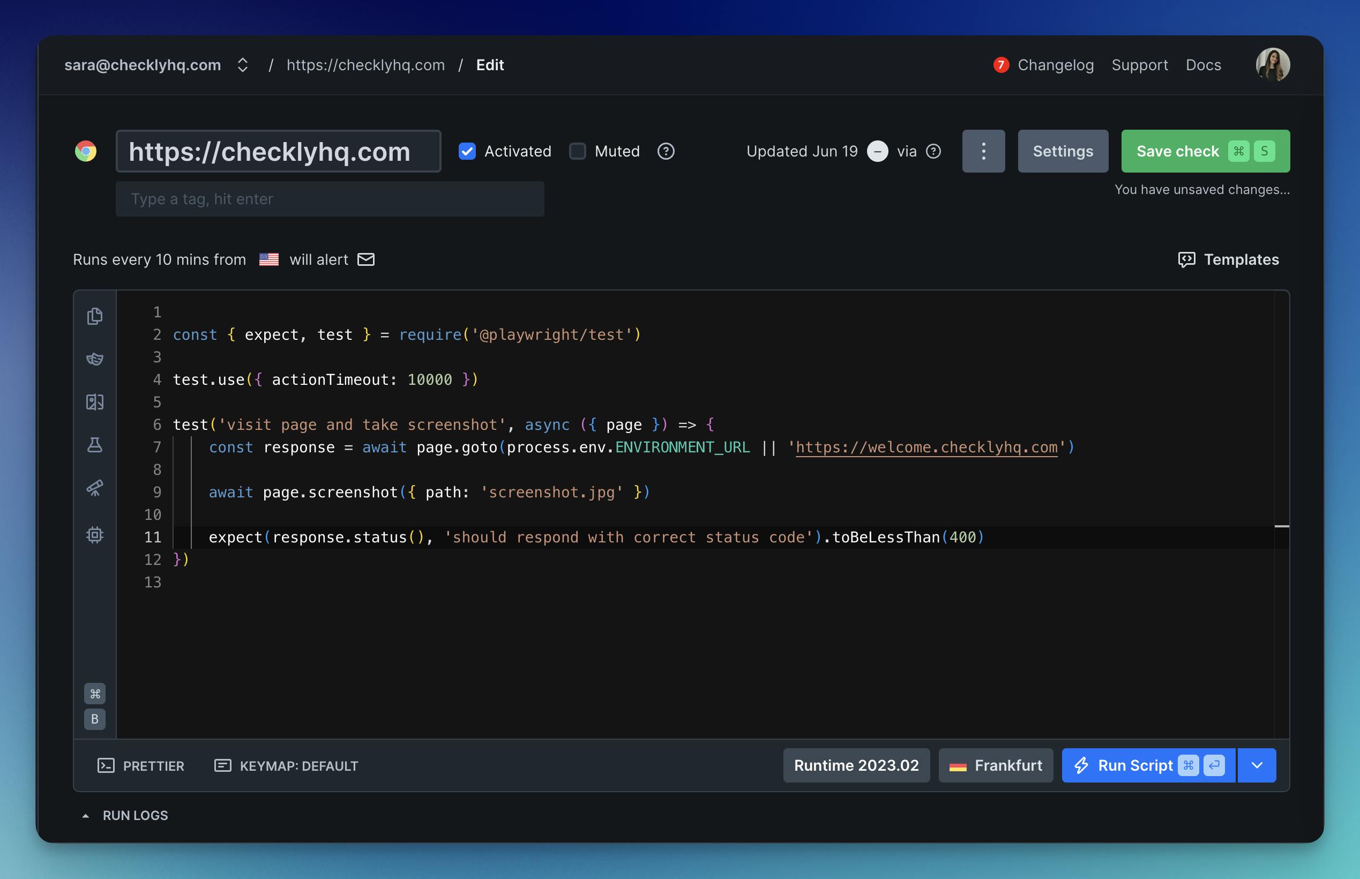Click the help icon next to via
Image resolution: width=1360 pixels, height=879 pixels.
click(933, 151)
